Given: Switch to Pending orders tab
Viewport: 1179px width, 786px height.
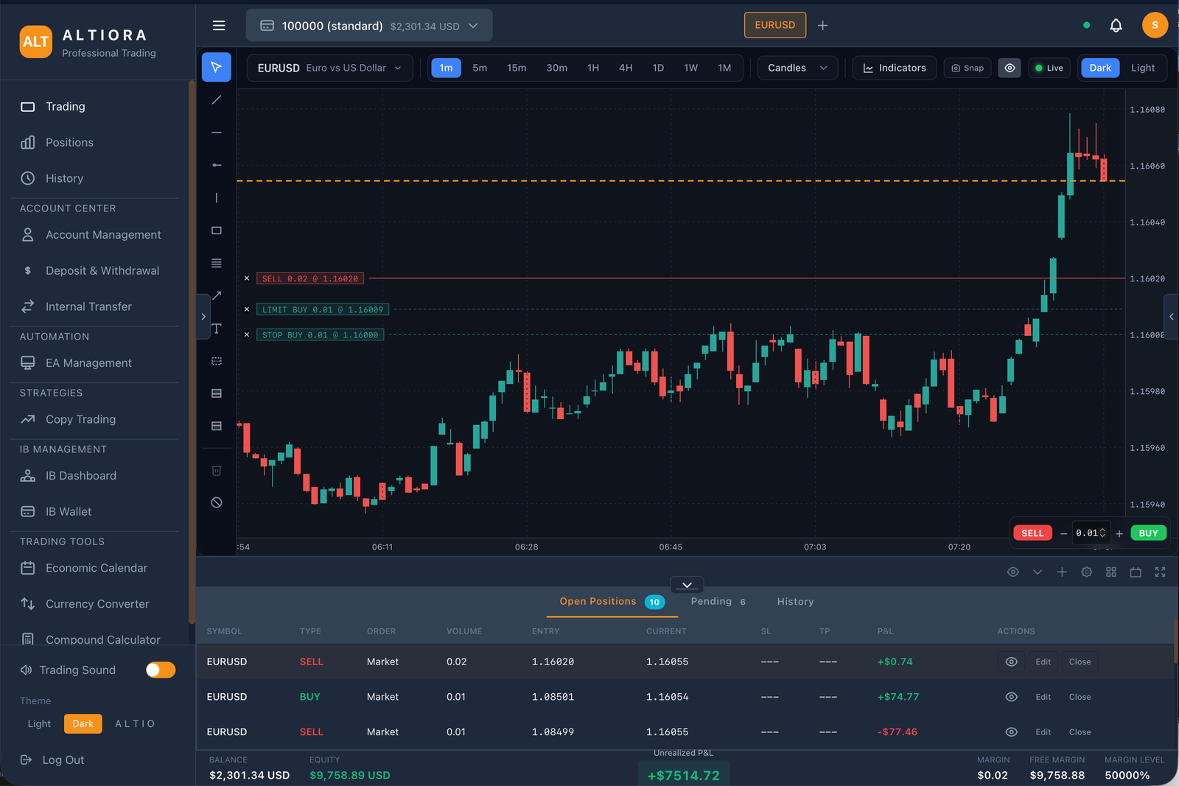Looking at the screenshot, I should pos(718,601).
